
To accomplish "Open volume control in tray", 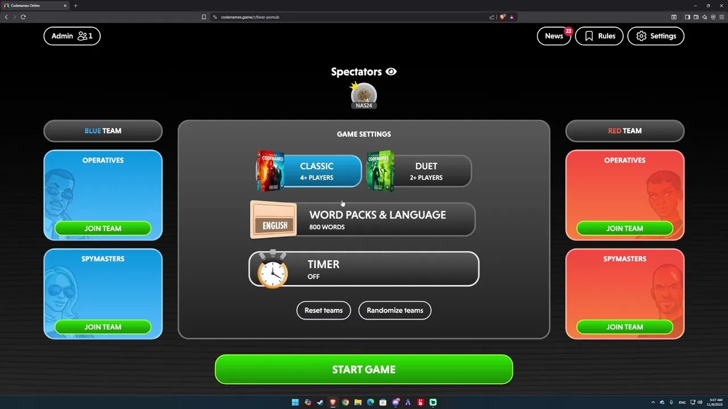I will click(x=700, y=402).
